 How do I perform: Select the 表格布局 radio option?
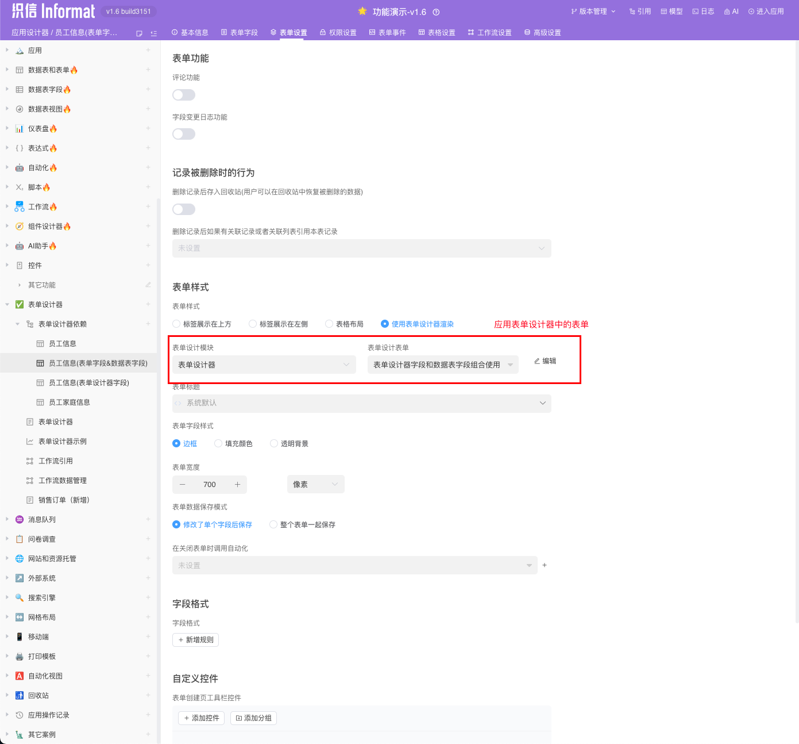coord(329,324)
